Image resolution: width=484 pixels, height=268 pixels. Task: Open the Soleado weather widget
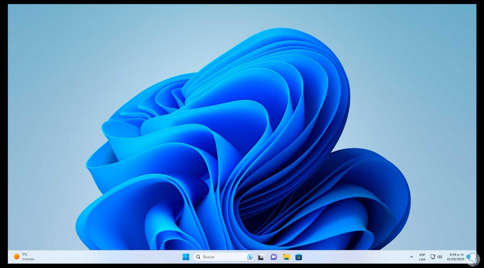click(x=24, y=257)
